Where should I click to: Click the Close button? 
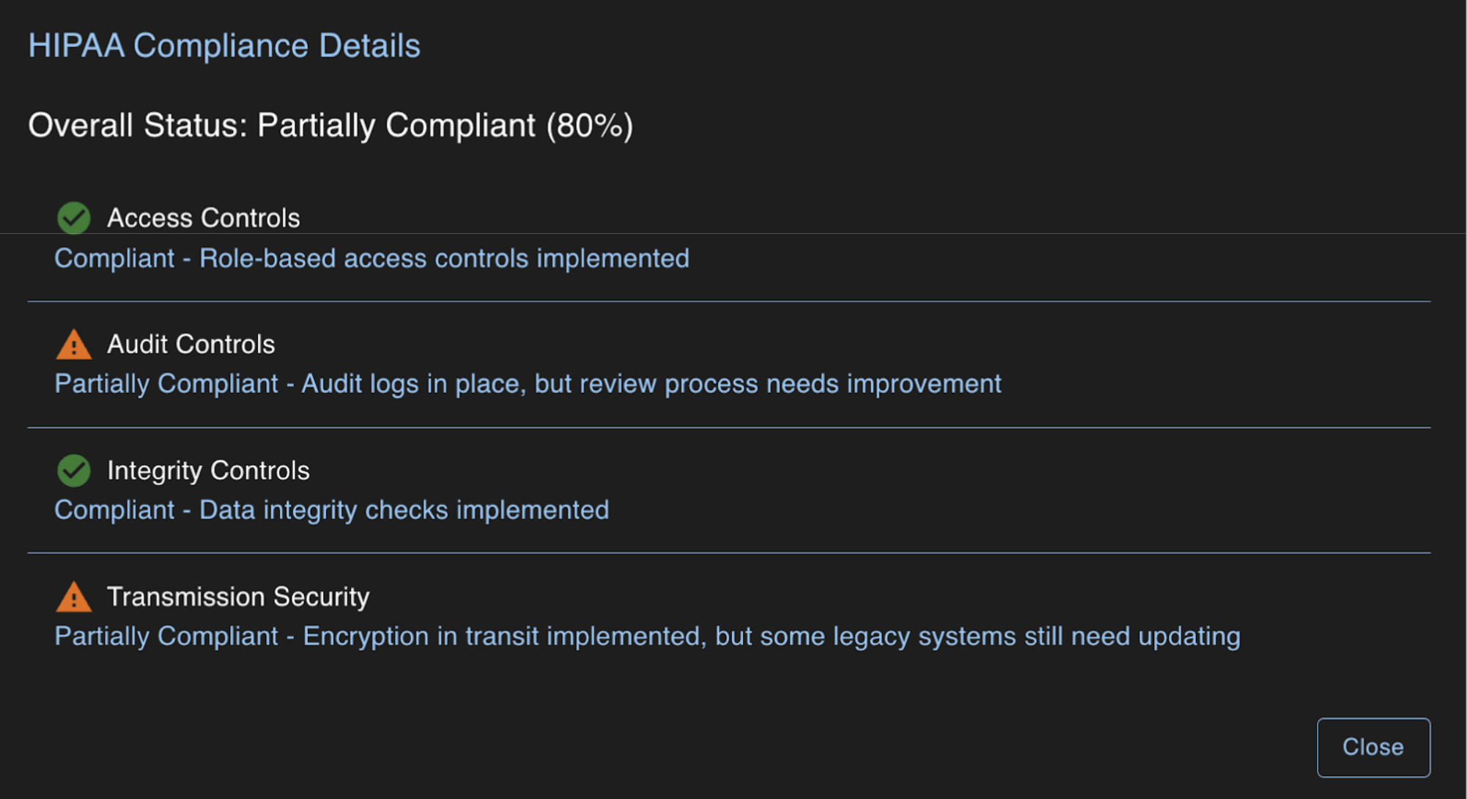tap(1373, 747)
